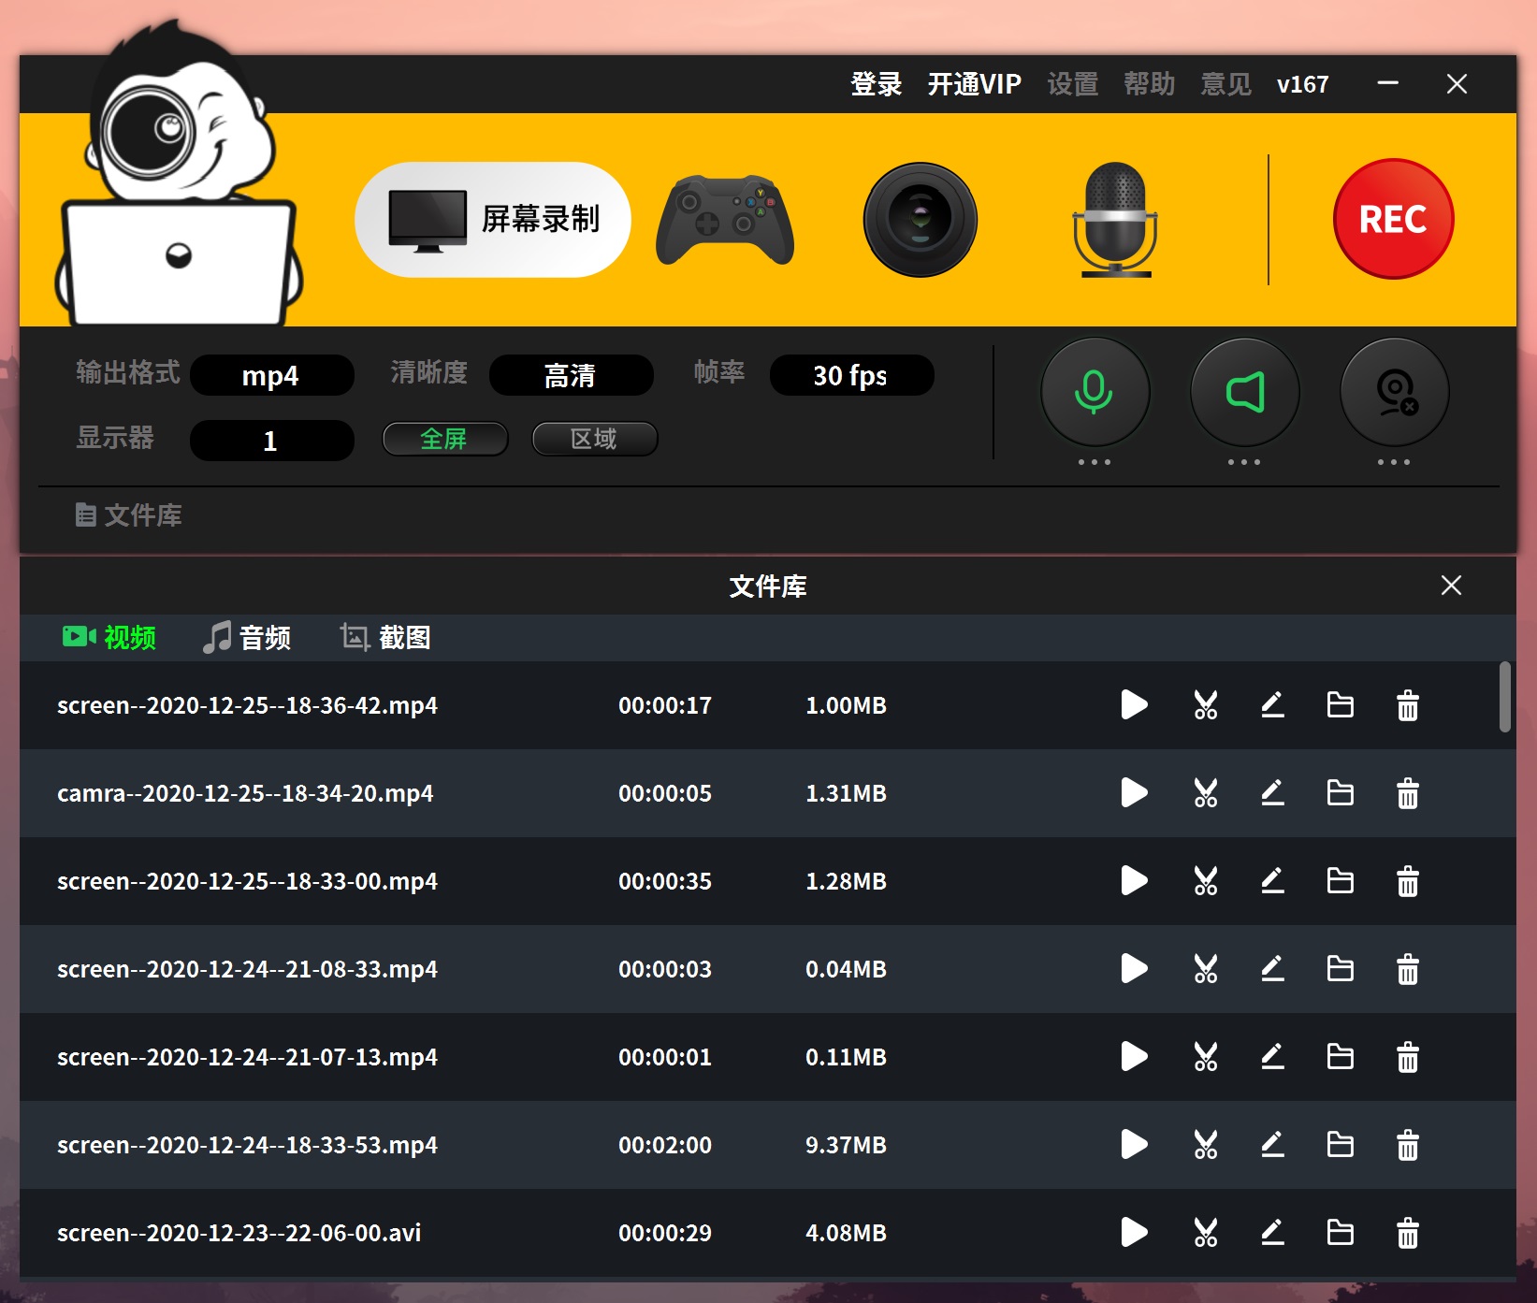Delete screen--2020-12-24--21-07-13.mp4 with trash icon

[1407, 1057]
